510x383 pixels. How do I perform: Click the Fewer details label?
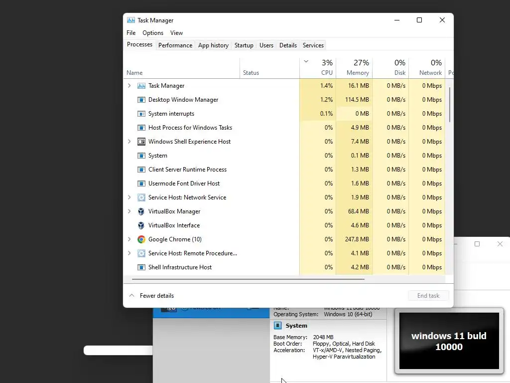(157, 296)
